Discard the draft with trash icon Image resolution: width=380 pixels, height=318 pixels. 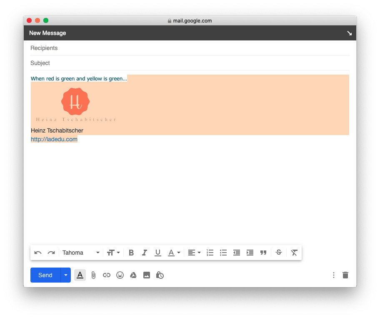[x=345, y=275]
